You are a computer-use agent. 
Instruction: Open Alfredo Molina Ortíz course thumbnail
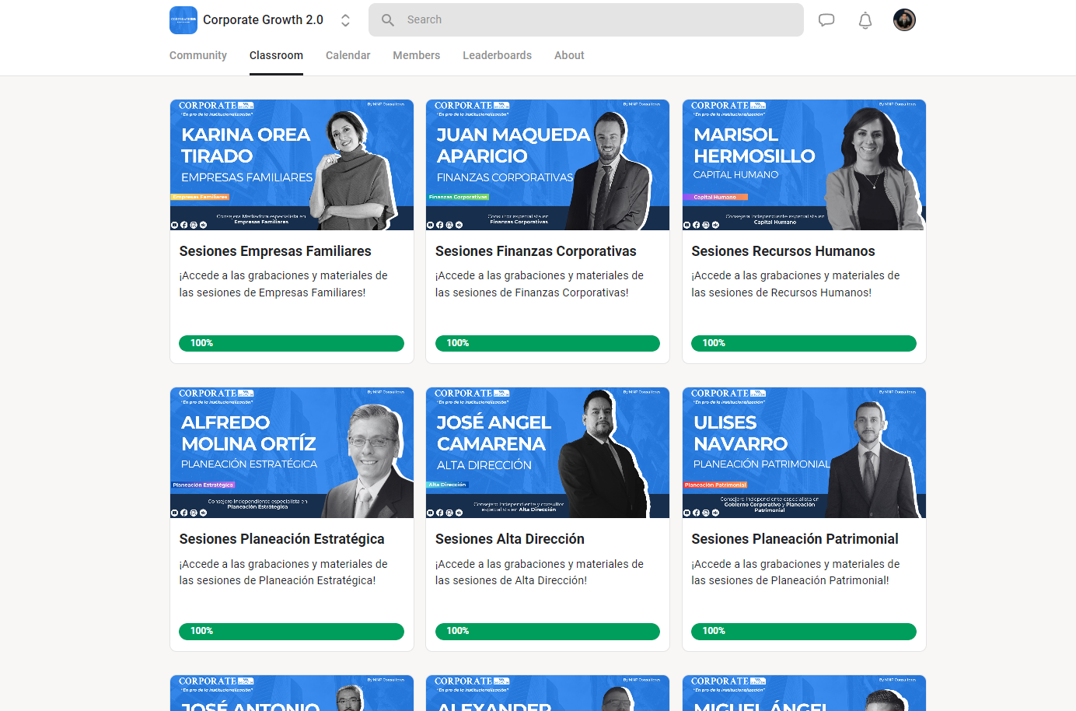pyautogui.click(x=292, y=453)
